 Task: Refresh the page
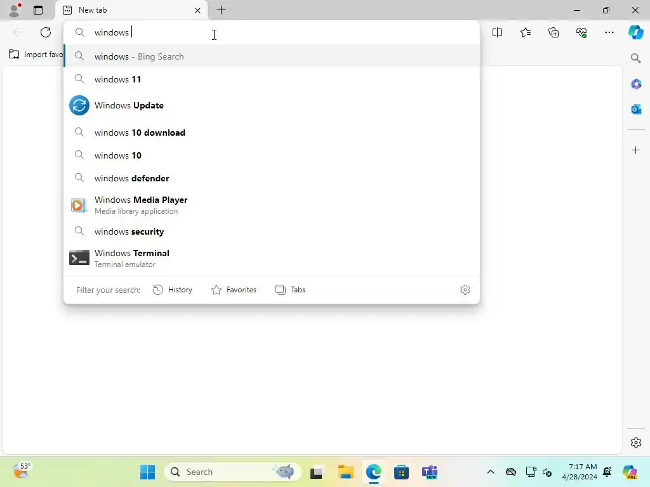tap(46, 32)
